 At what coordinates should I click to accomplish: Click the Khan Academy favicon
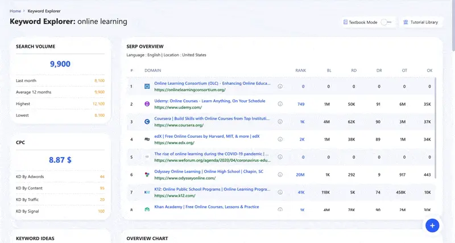pyautogui.click(x=147, y=209)
